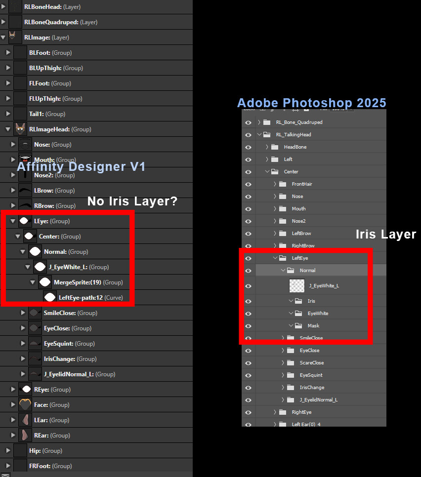Click the LEar group thumbnail

coord(25,420)
